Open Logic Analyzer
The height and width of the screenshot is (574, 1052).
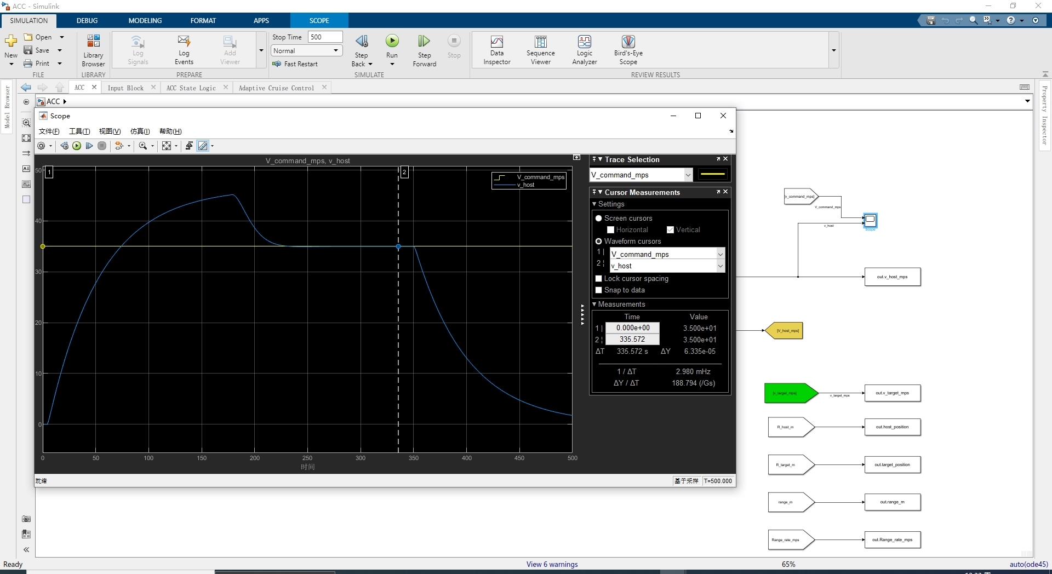pyautogui.click(x=585, y=50)
